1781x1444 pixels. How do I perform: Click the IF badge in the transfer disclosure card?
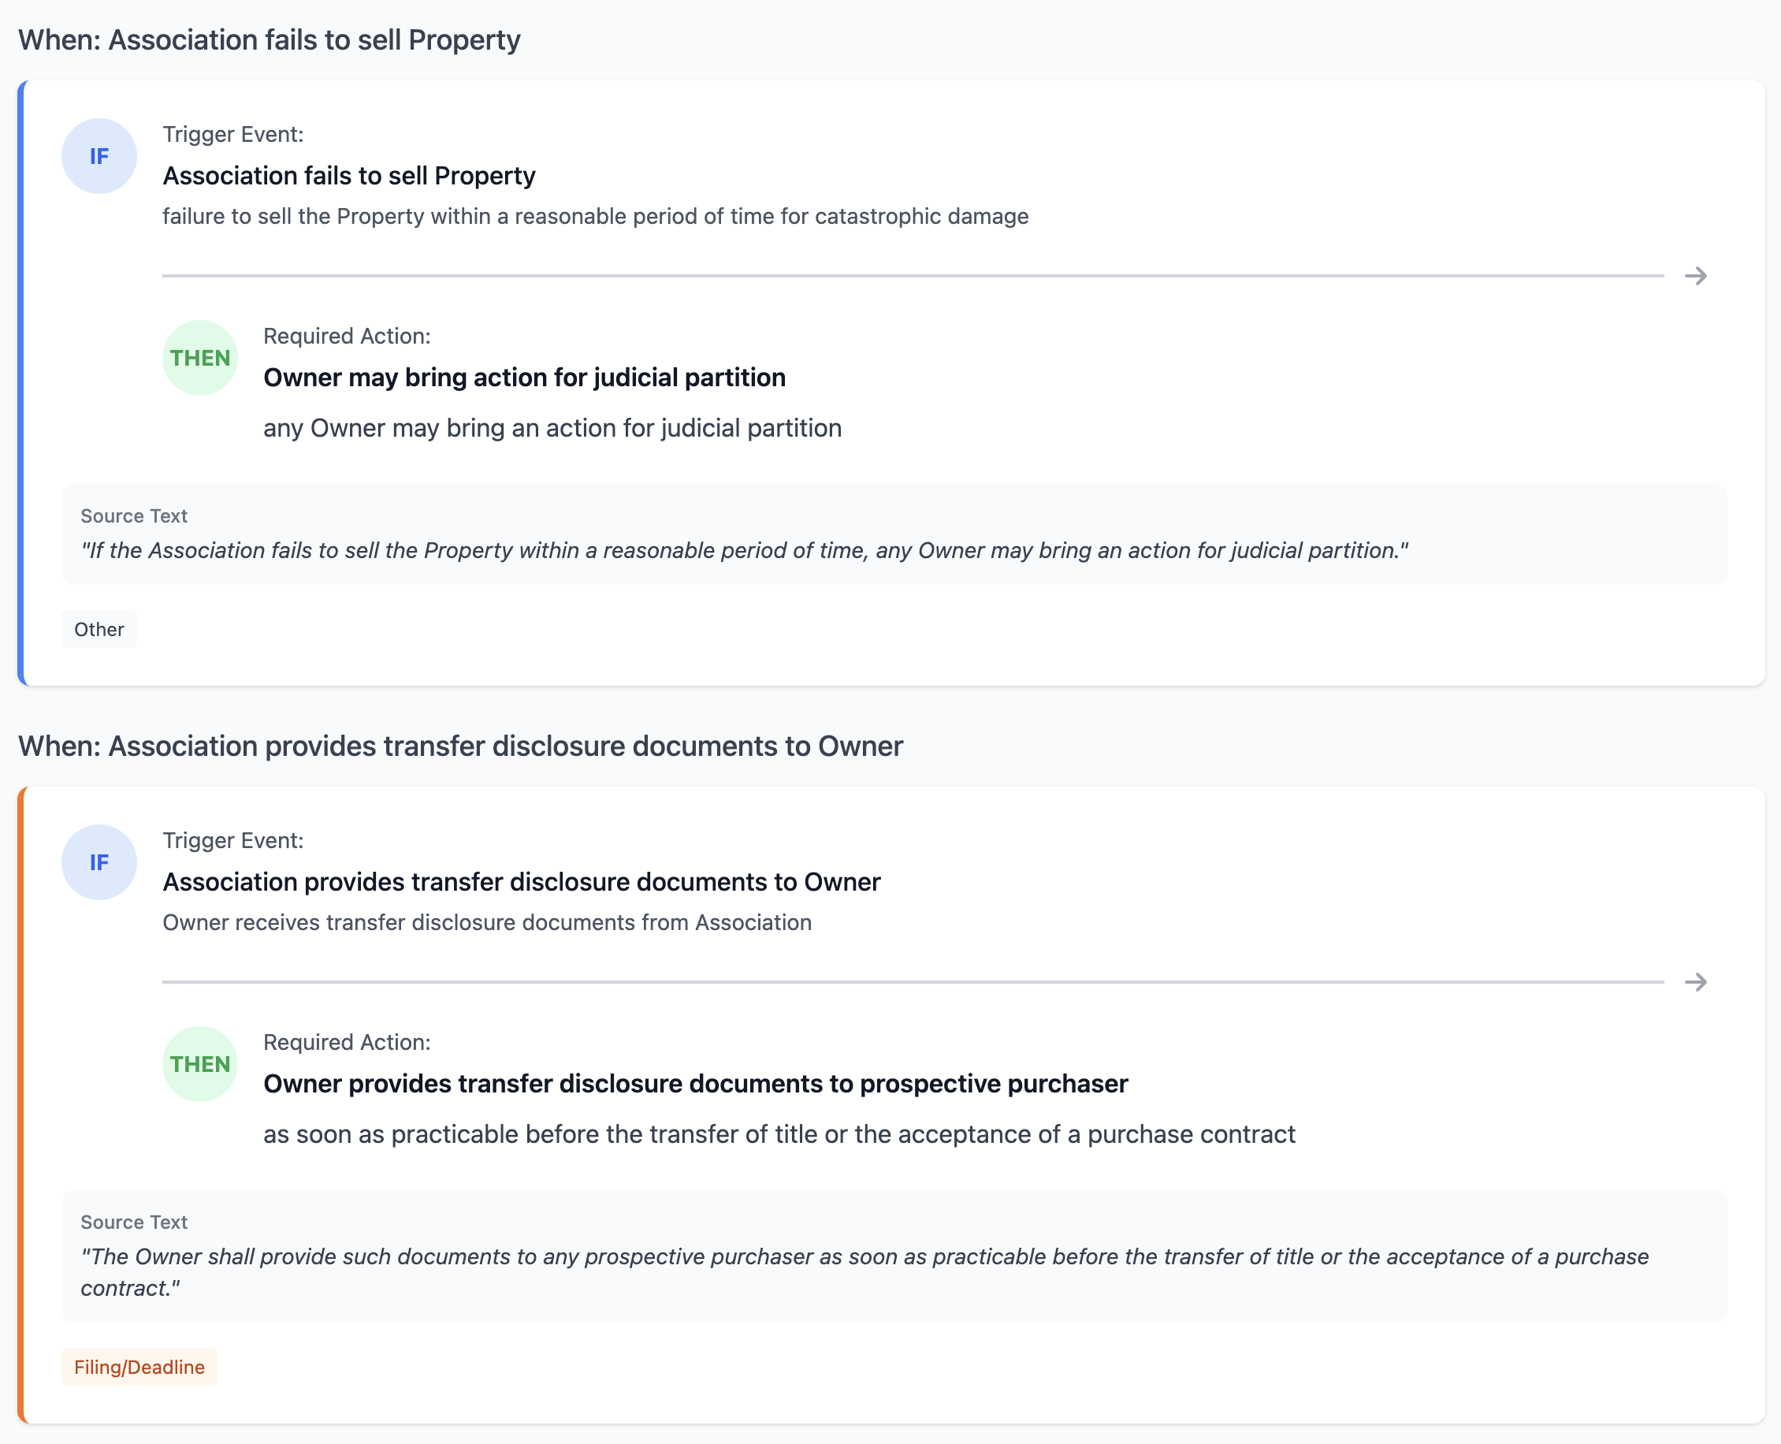pyautogui.click(x=99, y=862)
